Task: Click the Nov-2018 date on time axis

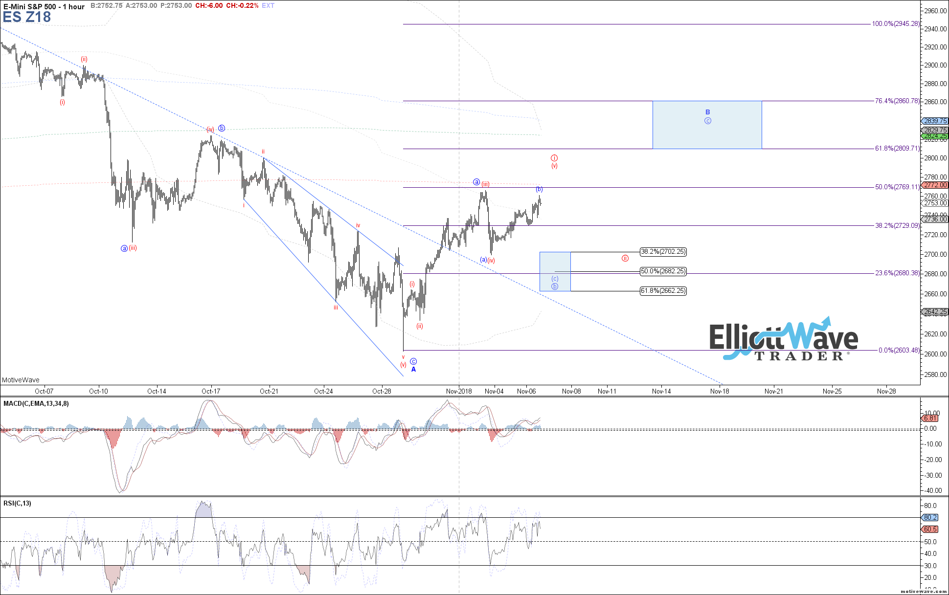Action: (x=459, y=391)
